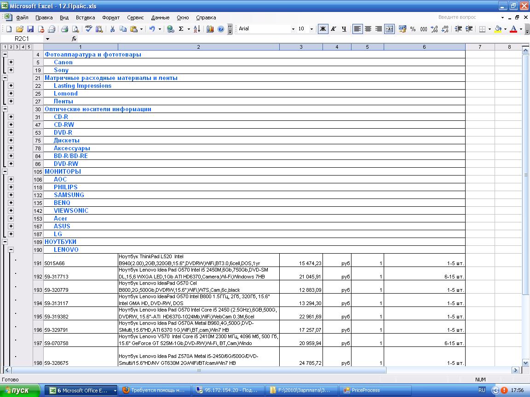The image size is (530, 397).
Task: Toggle bold Ж formatting
Action: [x=323, y=29]
